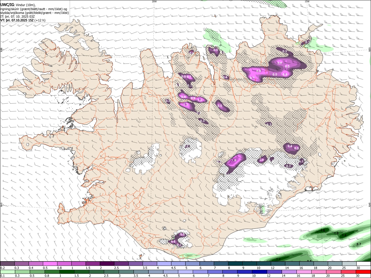
Task: Pick upper legend swatch between 1 and 1.5
Action: (79, 264)
